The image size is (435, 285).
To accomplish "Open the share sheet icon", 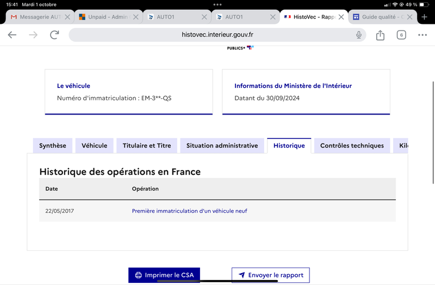I will click(x=380, y=35).
